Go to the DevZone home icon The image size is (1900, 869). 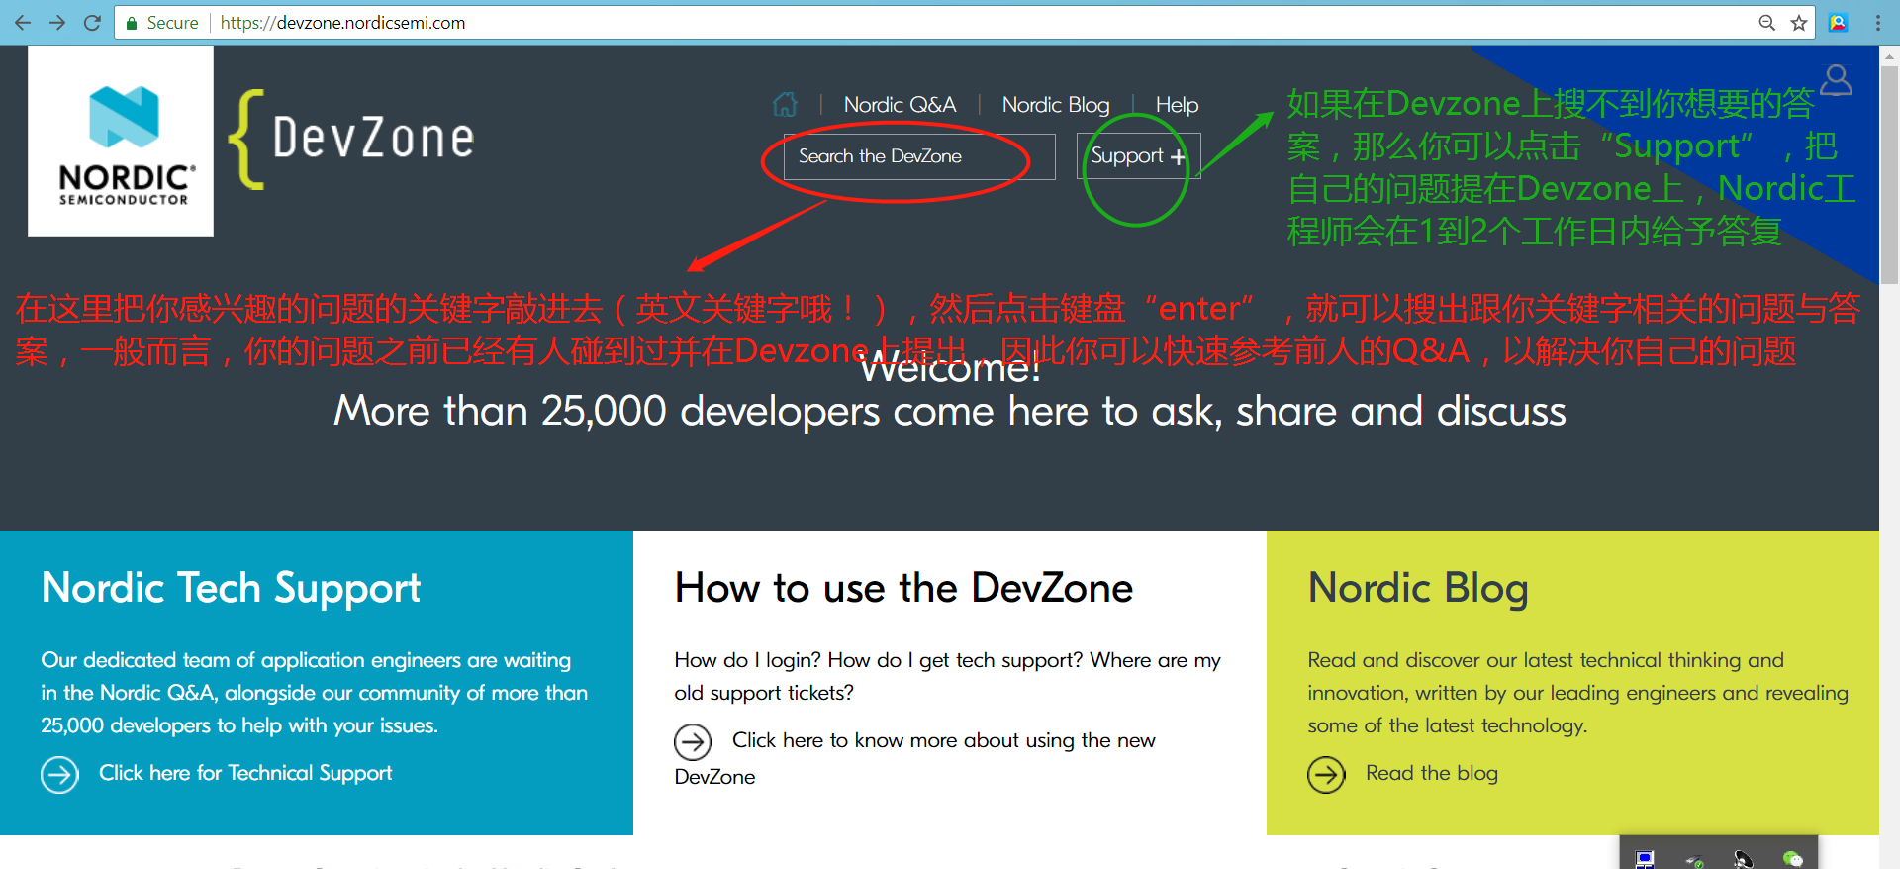[785, 104]
